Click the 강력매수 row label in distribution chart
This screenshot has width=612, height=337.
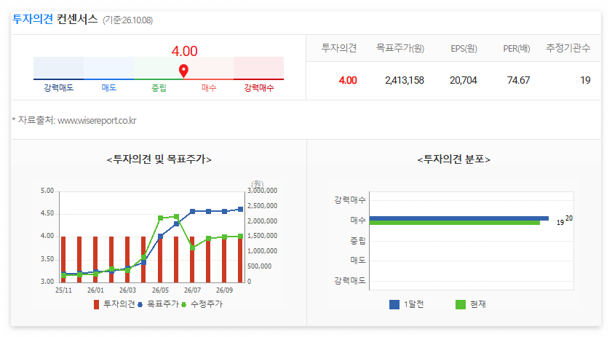350,200
